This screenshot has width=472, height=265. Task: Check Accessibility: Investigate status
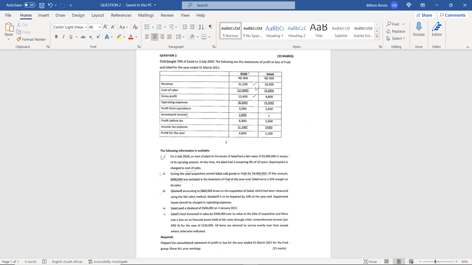coord(108,261)
